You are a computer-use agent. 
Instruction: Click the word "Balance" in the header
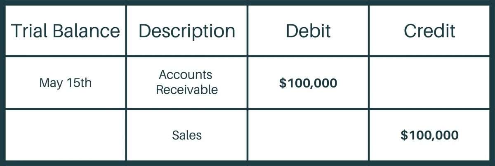coord(87,31)
